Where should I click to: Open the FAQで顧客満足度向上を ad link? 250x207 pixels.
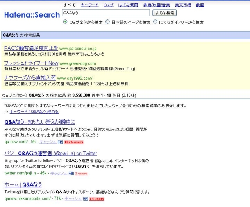tap(31, 48)
